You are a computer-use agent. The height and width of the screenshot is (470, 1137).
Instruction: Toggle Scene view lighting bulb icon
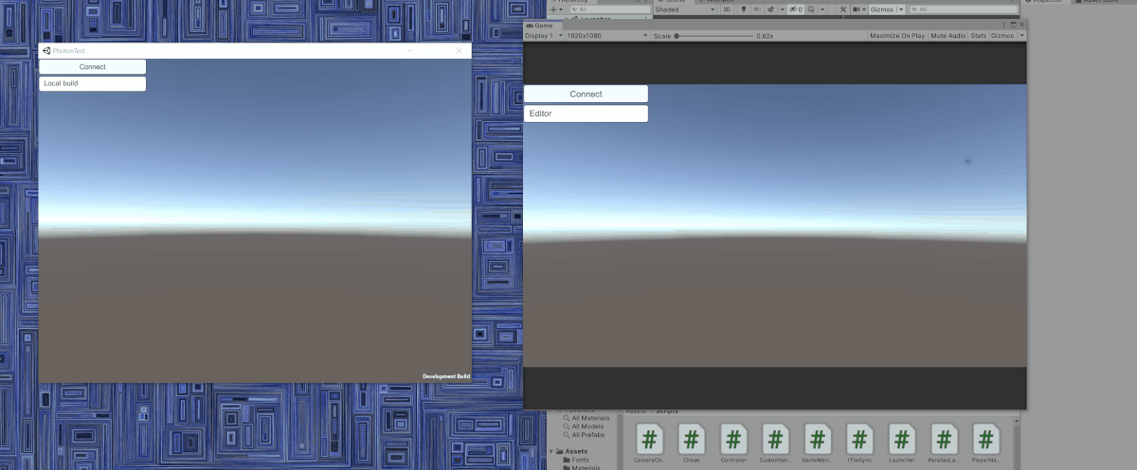click(x=744, y=9)
